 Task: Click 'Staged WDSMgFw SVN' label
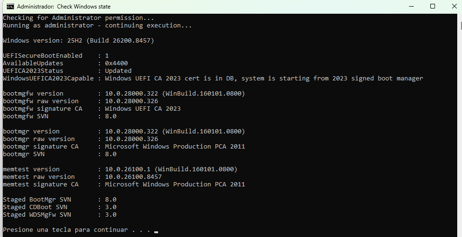pyautogui.click(x=37, y=215)
